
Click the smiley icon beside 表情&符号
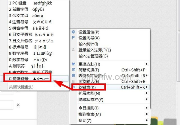pos(73,75)
